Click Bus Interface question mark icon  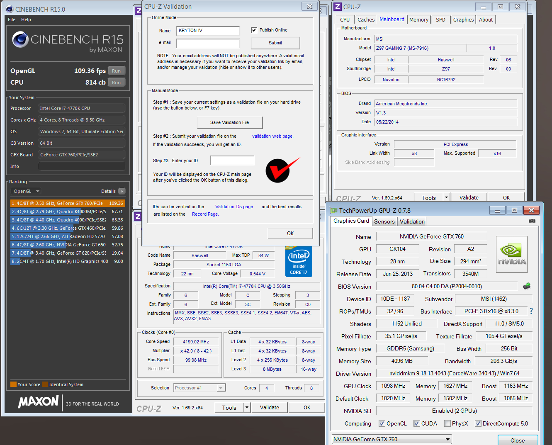pos(531,311)
